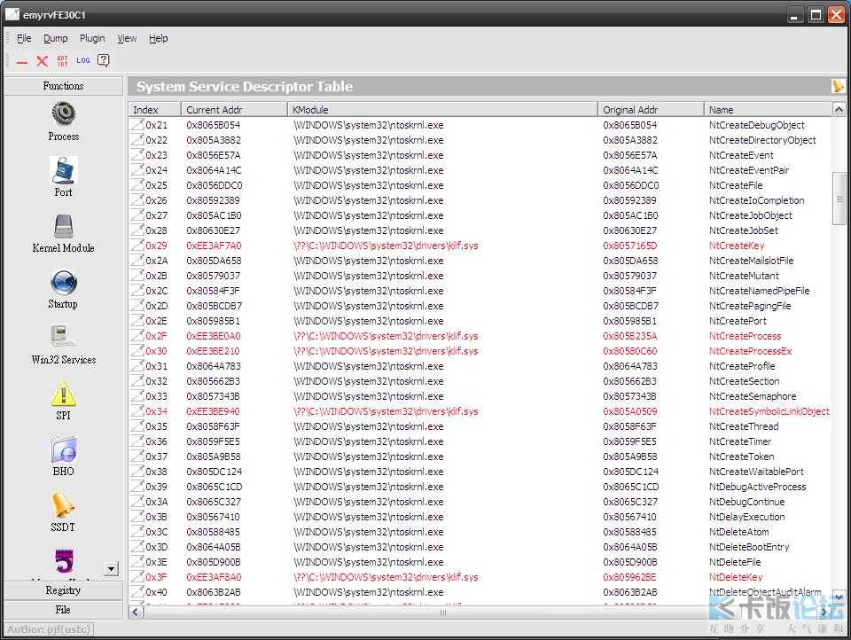Sort by the Index column header
Image resolution: width=851 pixels, height=640 pixels.
(x=154, y=110)
